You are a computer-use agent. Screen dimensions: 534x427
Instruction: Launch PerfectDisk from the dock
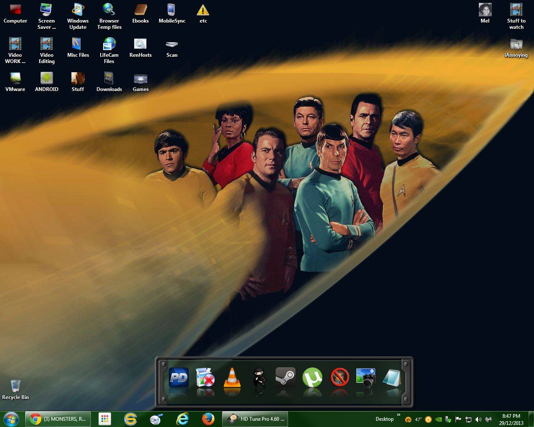(x=178, y=378)
